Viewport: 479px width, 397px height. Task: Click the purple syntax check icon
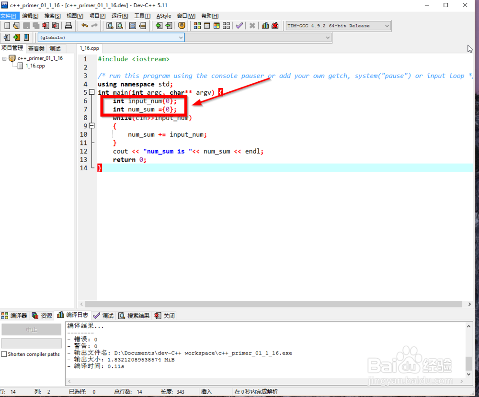click(239, 26)
